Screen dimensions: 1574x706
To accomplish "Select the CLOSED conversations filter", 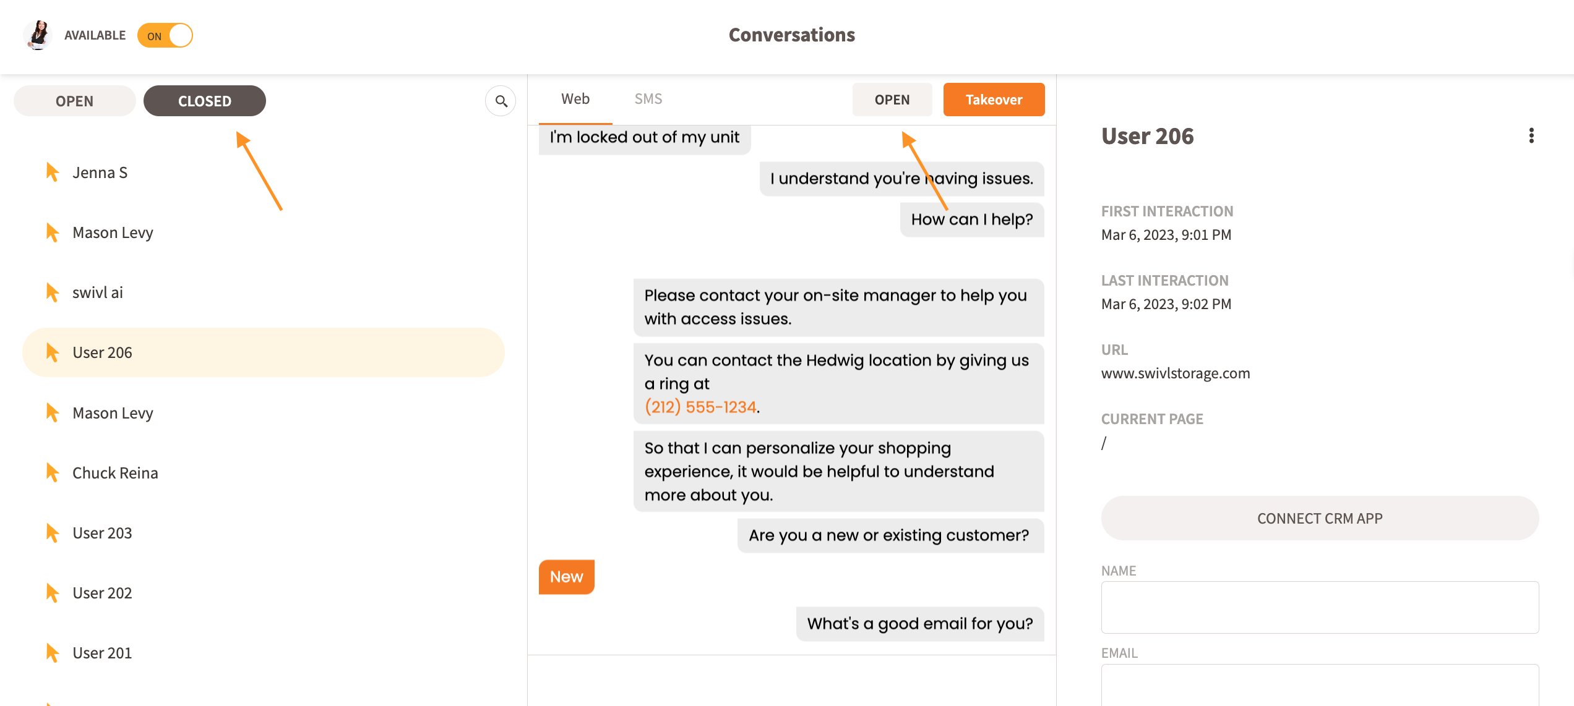I will pos(204,101).
